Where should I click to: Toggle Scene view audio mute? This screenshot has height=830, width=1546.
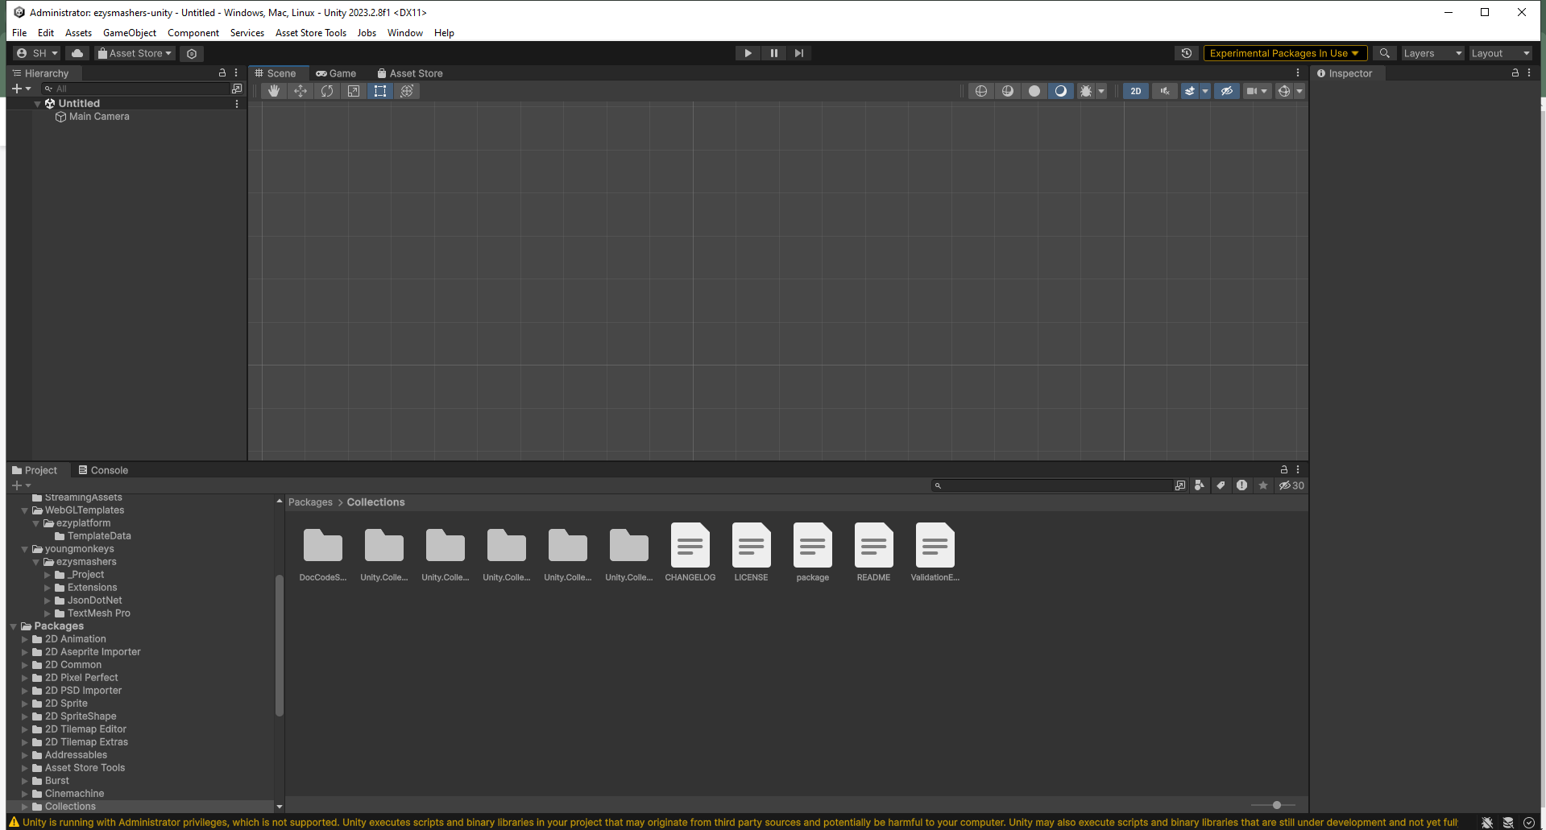(x=1164, y=91)
